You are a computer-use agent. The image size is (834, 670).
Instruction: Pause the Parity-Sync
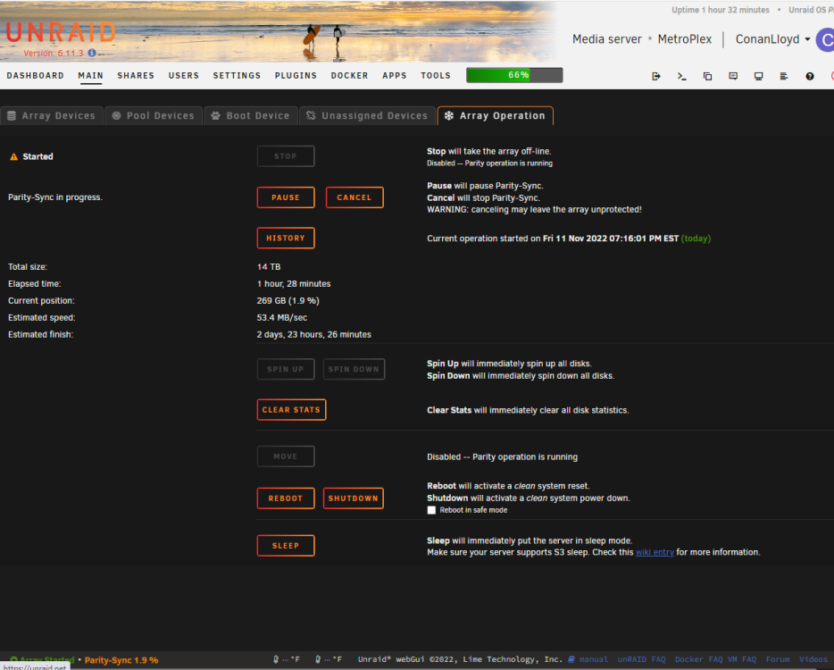coord(286,197)
